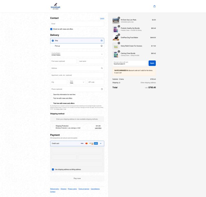
Task: Click the $795.40 total amount
Action: [x=152, y=87]
